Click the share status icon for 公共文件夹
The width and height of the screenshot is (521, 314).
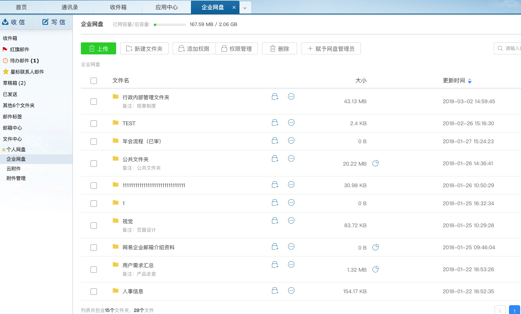(x=376, y=163)
